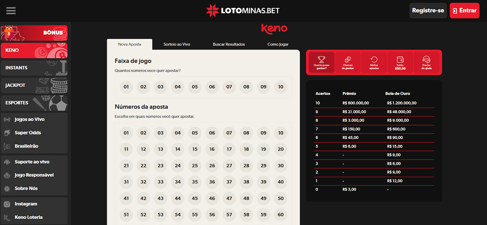
Task: Select 10 in Faixa de jogo
Action: click(281, 87)
